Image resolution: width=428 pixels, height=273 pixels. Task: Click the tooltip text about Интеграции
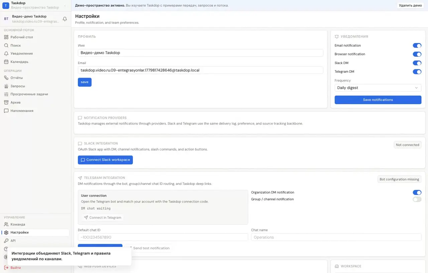(x=61, y=256)
